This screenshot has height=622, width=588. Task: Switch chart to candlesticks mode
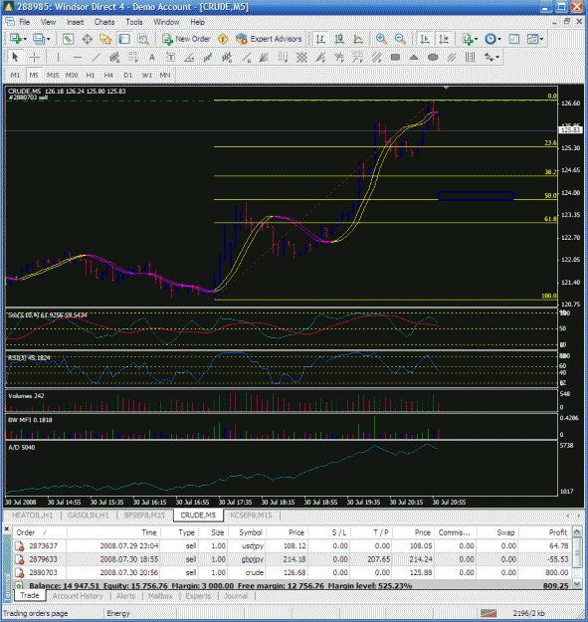[x=339, y=39]
